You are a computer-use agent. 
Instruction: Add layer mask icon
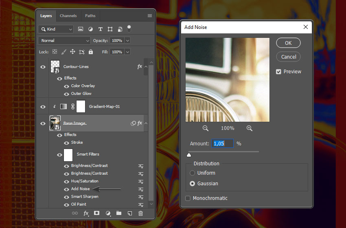click(96, 213)
